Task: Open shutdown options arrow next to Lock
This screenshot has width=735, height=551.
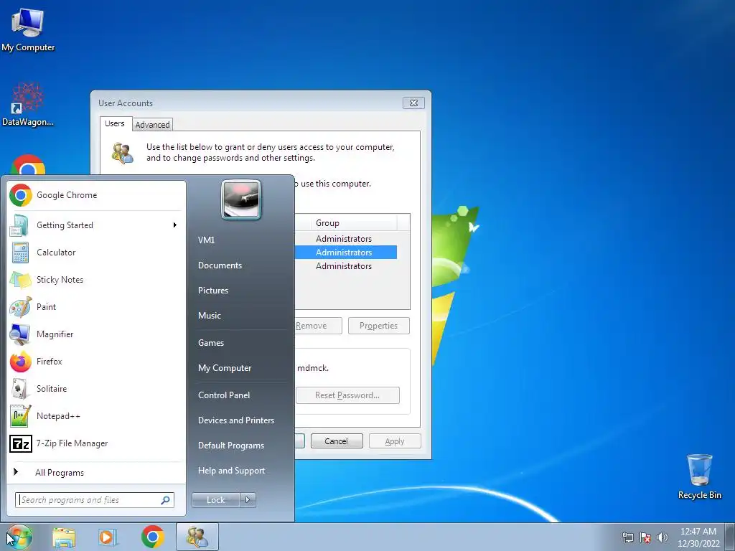Action: pyautogui.click(x=248, y=500)
